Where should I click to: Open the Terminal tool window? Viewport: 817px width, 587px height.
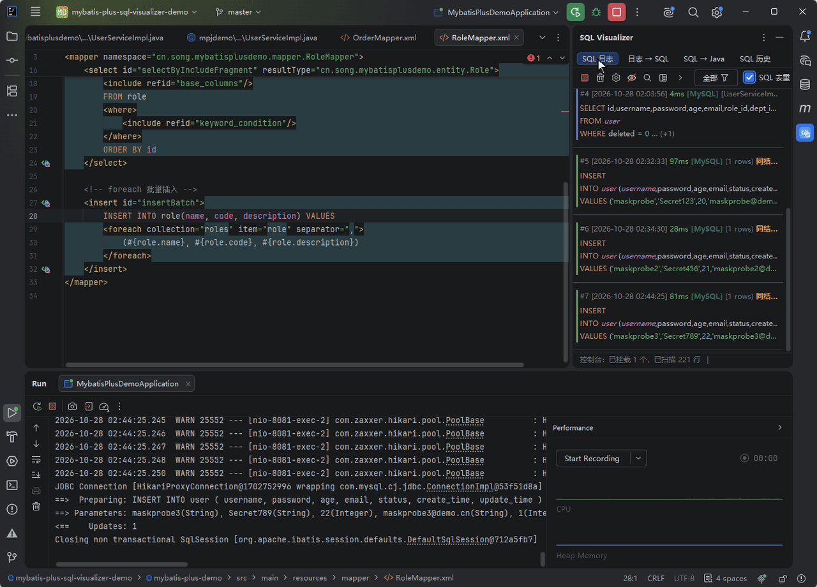click(12, 485)
